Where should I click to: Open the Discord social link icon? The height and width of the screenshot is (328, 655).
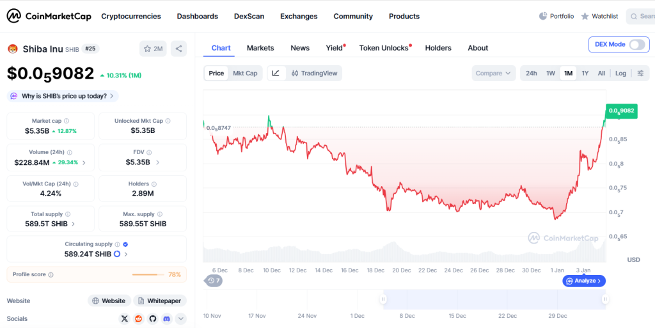coord(167,318)
